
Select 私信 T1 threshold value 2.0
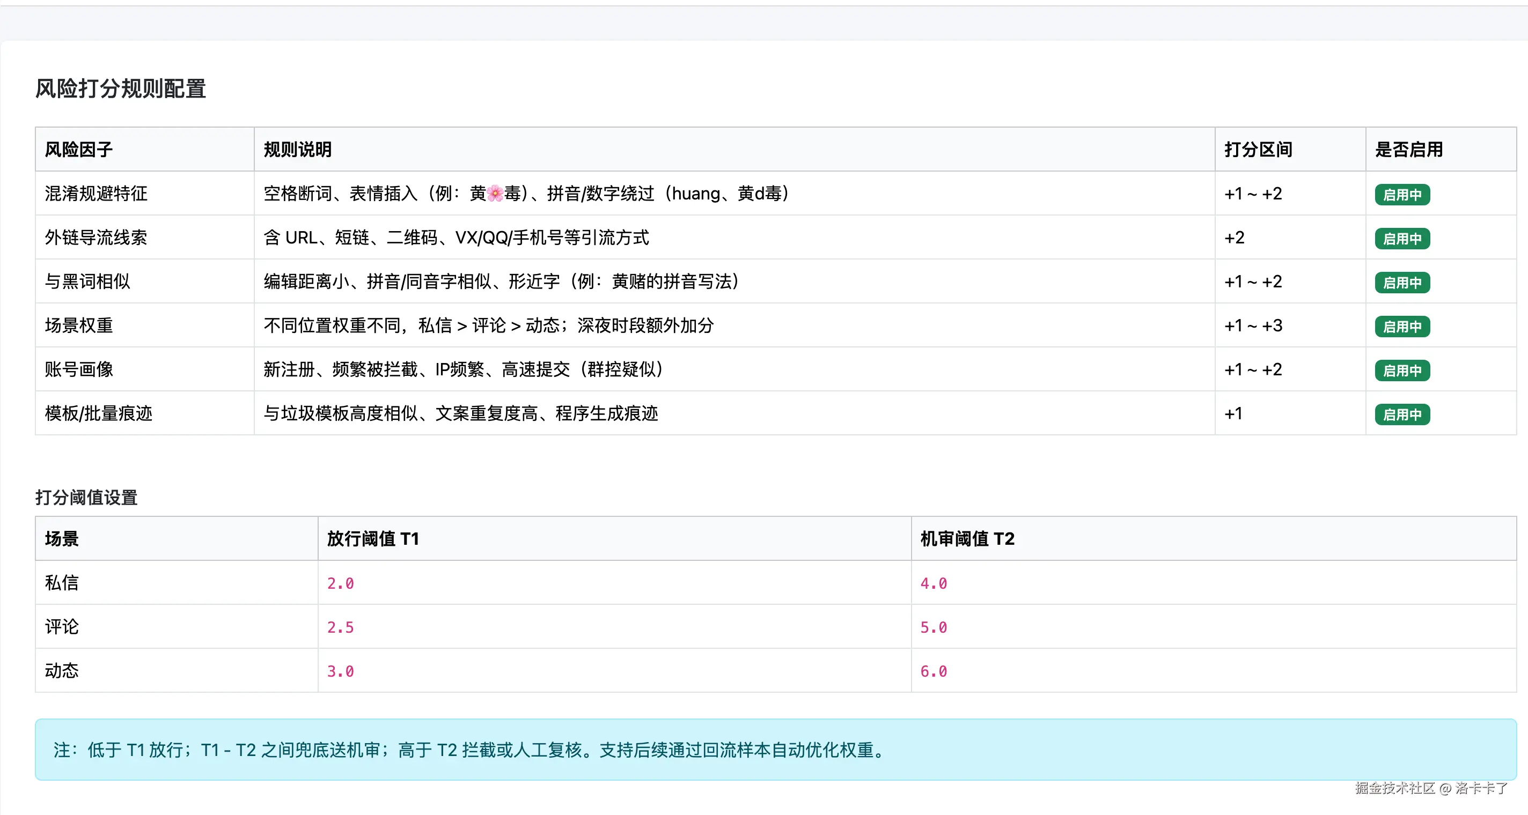click(341, 583)
